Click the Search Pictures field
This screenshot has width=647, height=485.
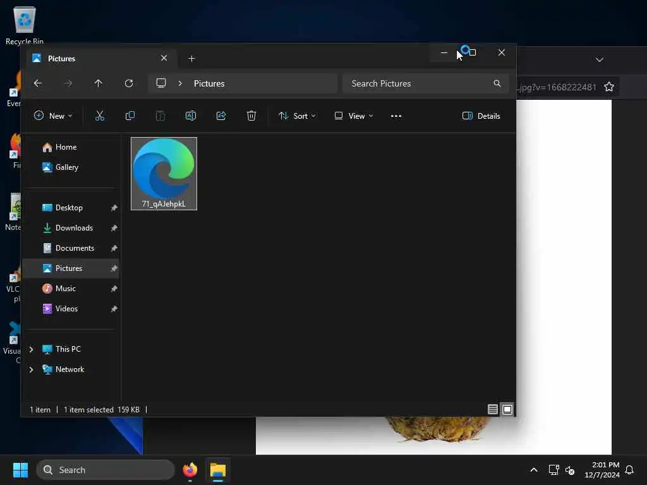point(425,83)
